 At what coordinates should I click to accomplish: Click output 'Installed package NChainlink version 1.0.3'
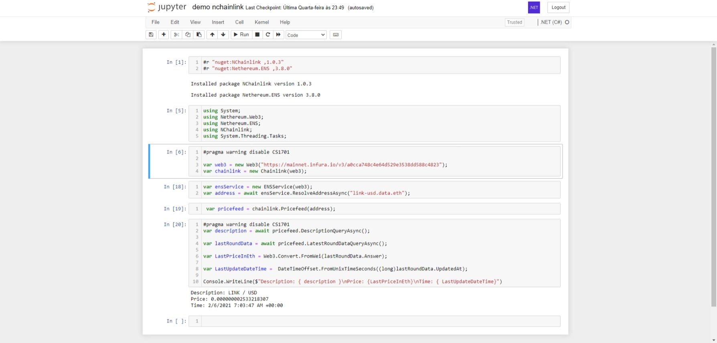pyautogui.click(x=251, y=84)
